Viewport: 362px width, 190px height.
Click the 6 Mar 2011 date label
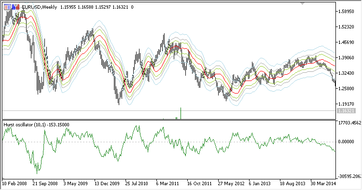tap(167, 184)
